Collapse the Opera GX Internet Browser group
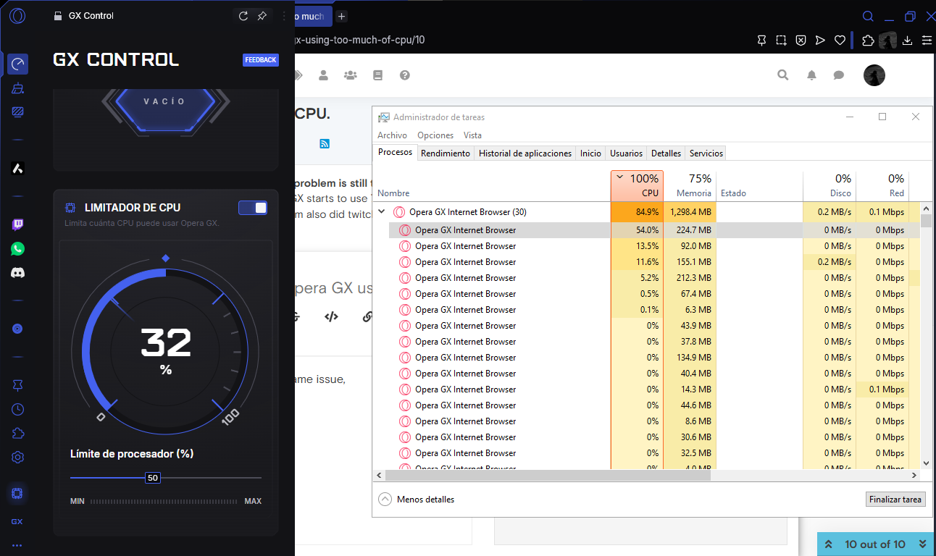 [382, 212]
